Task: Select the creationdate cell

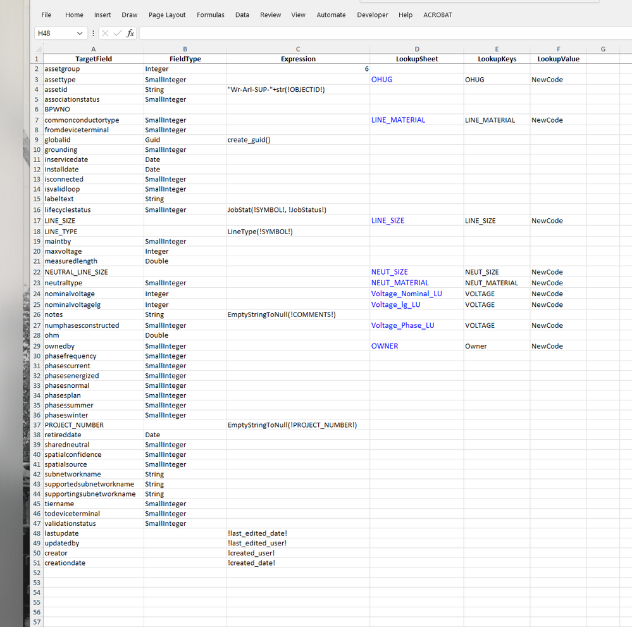Action: pos(94,563)
